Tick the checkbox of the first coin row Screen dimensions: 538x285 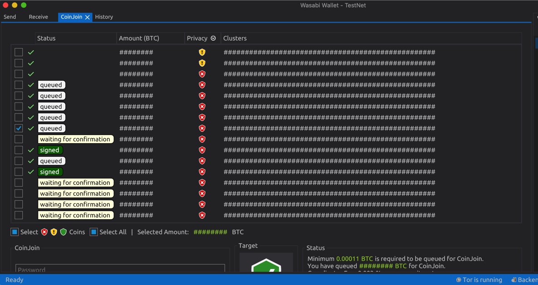(x=19, y=52)
